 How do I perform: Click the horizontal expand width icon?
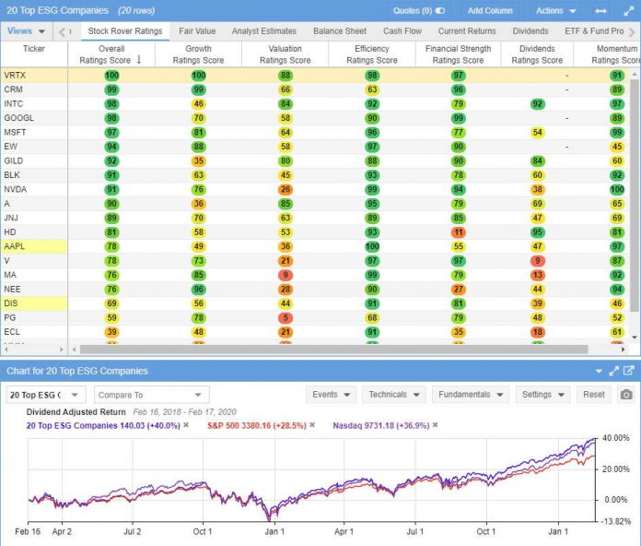[600, 11]
